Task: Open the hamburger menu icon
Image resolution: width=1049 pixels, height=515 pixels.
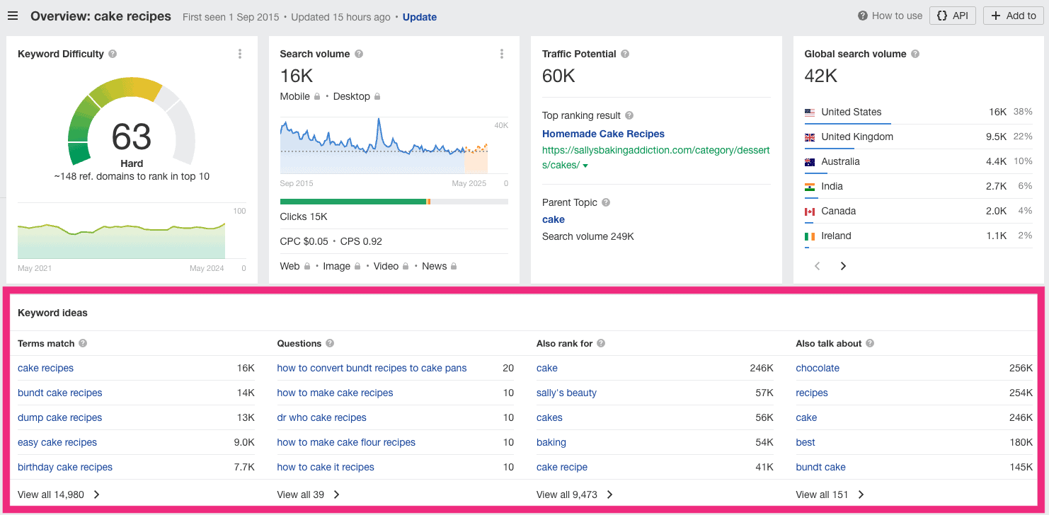Action: pos(13,16)
